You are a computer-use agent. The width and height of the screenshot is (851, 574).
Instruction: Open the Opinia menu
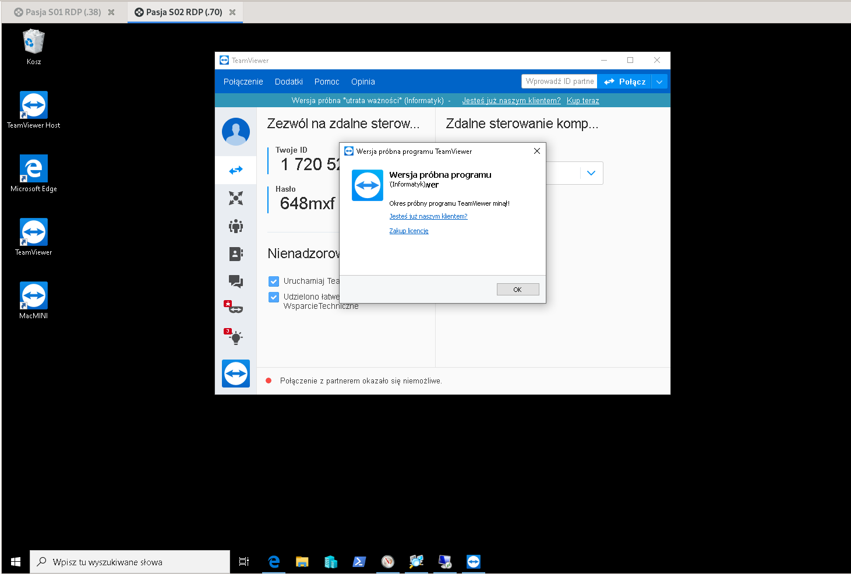363,82
